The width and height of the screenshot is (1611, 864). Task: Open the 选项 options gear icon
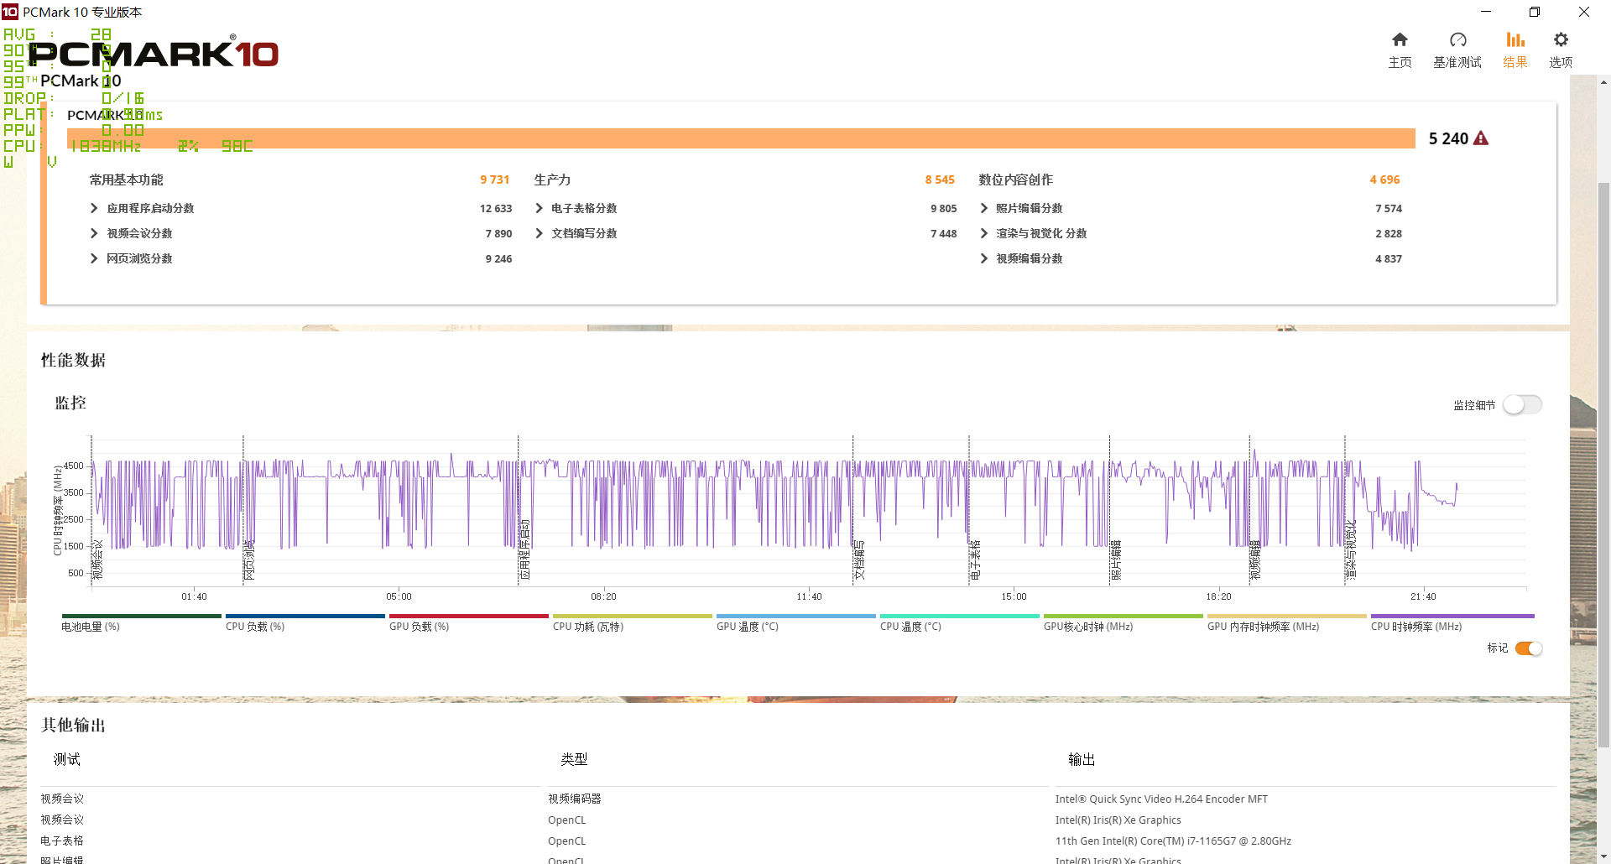pyautogui.click(x=1561, y=40)
